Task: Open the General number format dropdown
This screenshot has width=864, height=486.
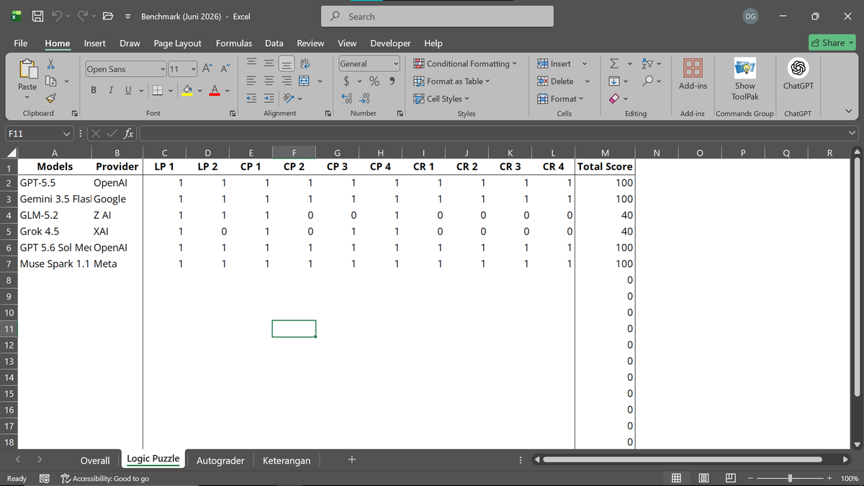Action: tap(395, 63)
